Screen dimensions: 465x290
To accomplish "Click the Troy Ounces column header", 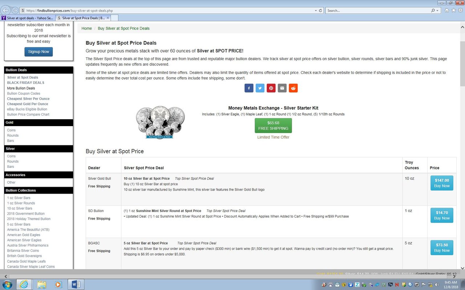I will click(x=412, y=165).
